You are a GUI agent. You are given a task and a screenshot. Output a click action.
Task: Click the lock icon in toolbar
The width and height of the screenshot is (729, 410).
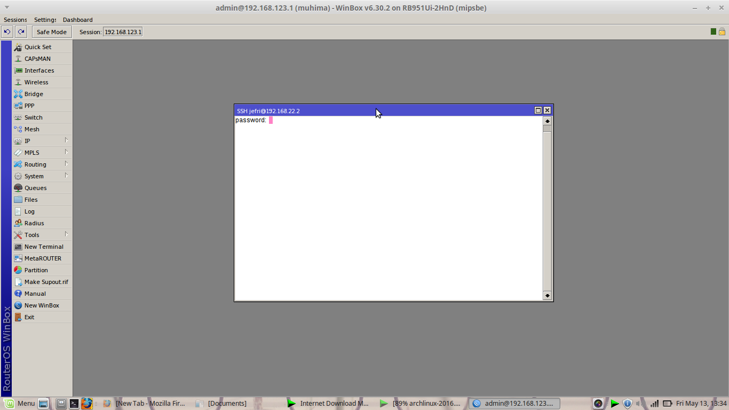pyautogui.click(x=722, y=32)
